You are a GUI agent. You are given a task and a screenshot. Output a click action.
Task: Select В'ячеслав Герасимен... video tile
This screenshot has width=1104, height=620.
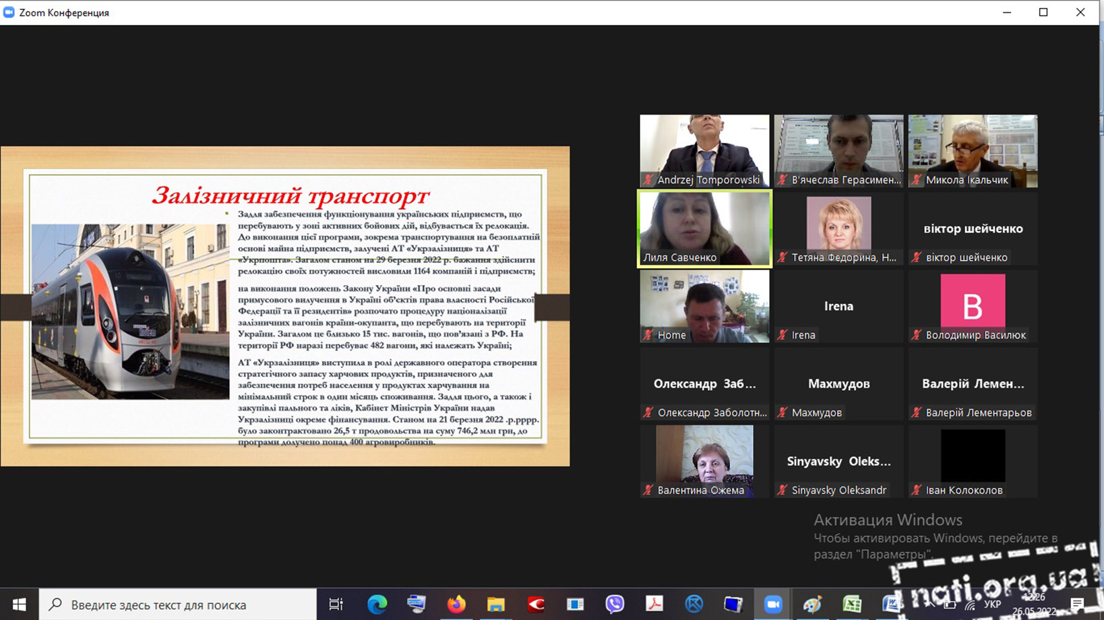coord(838,151)
